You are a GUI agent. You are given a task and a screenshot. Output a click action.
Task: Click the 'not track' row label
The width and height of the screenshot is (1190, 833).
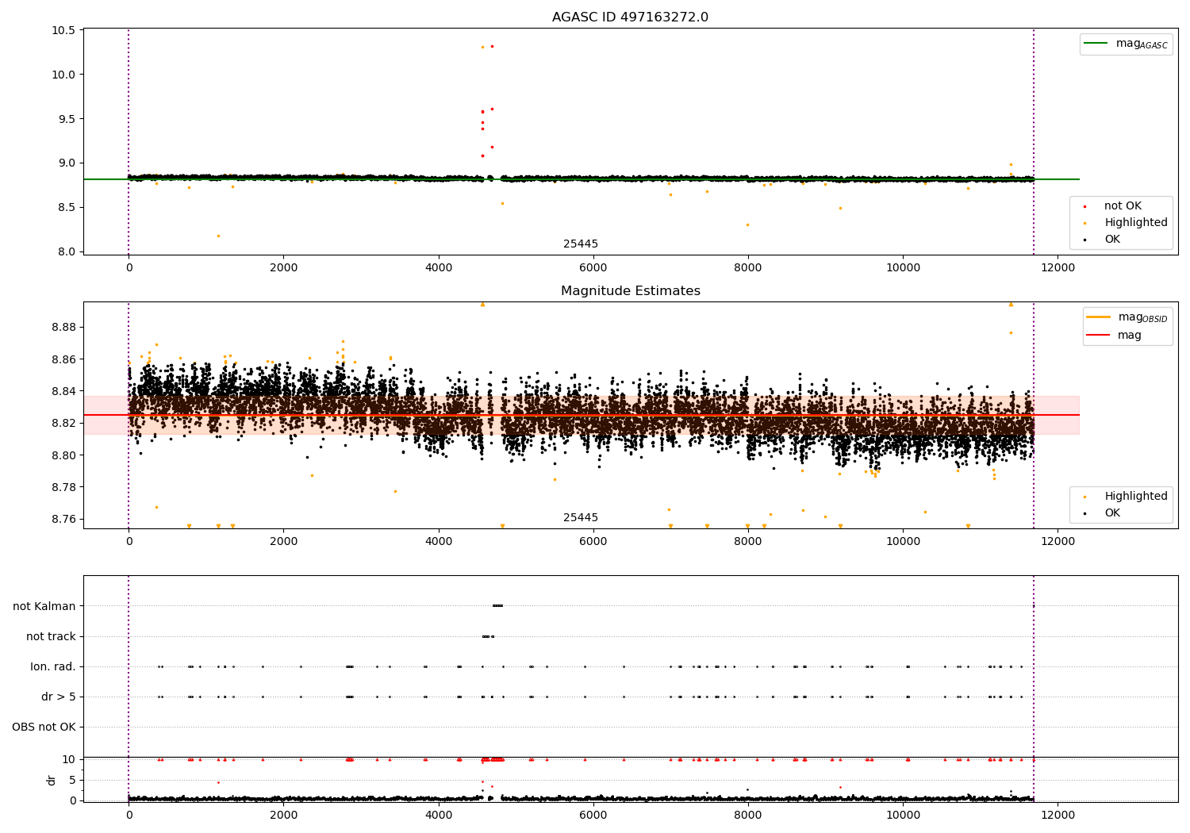51,636
